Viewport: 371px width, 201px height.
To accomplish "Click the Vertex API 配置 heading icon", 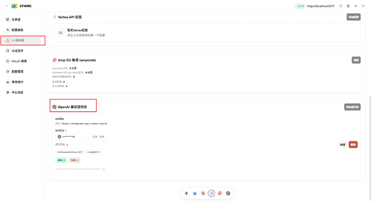I will (54, 17).
